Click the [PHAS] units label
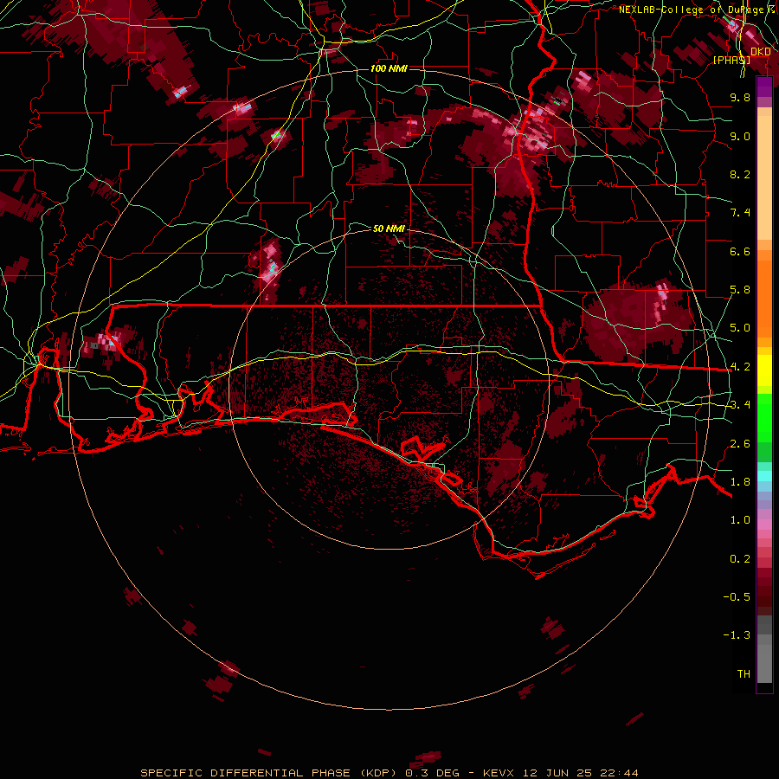Screen dimensions: 779x779 coord(731,60)
